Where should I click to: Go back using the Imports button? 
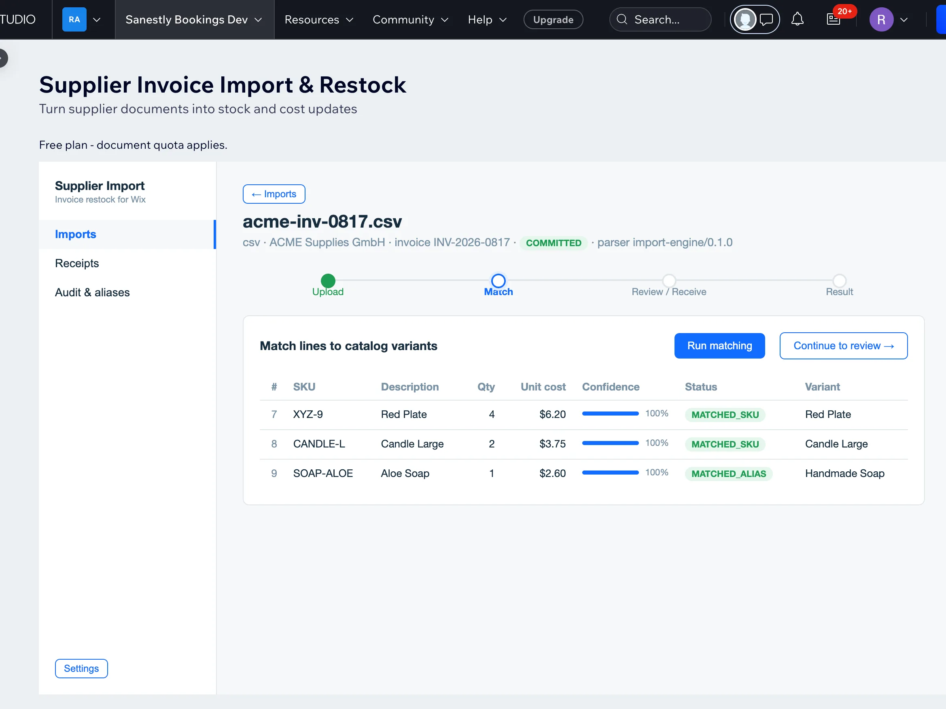click(x=274, y=194)
